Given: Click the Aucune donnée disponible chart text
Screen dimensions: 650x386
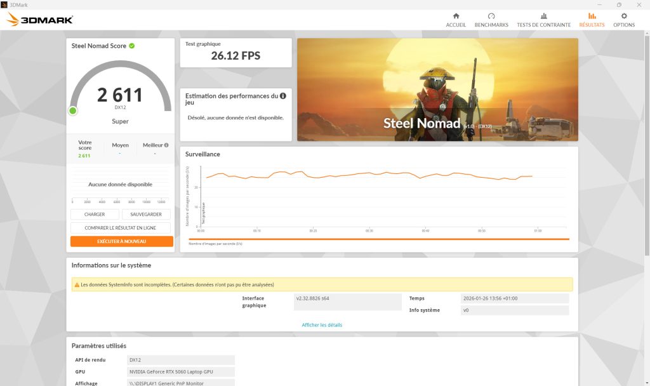Looking at the screenshot, I should click(x=120, y=185).
